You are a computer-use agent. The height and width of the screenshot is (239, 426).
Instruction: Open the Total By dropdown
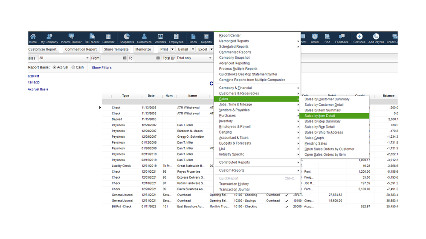click(x=194, y=58)
